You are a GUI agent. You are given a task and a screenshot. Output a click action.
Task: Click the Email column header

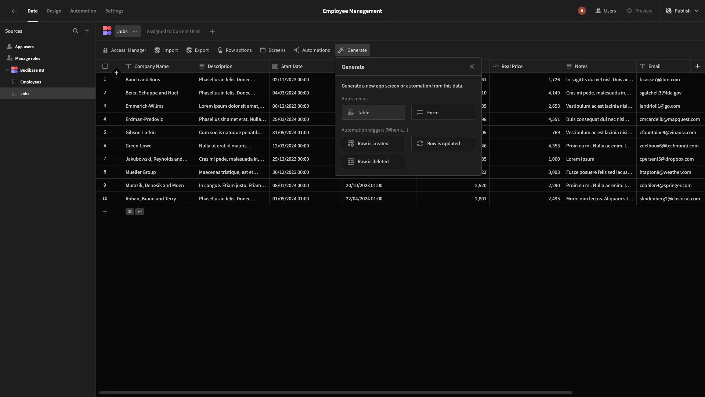[664, 66]
